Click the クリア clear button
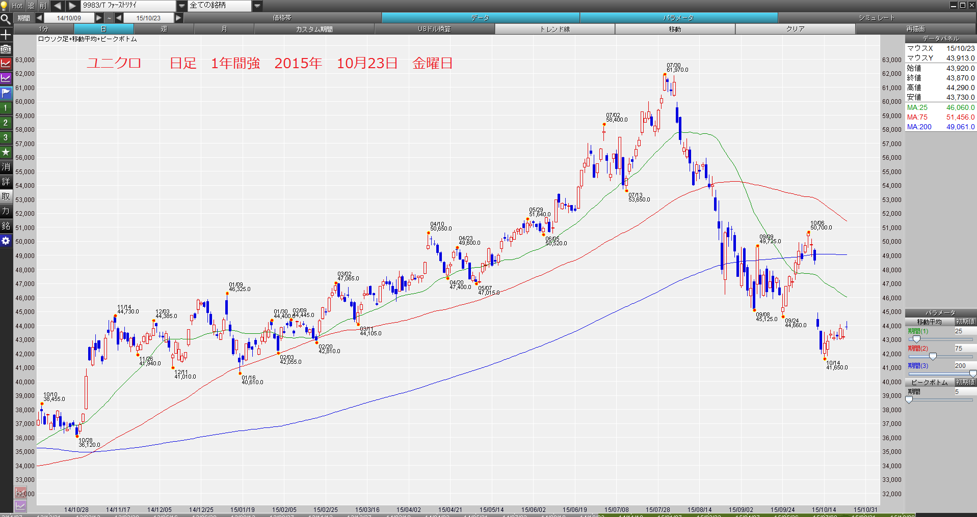This screenshot has height=517, width=977. [795, 29]
